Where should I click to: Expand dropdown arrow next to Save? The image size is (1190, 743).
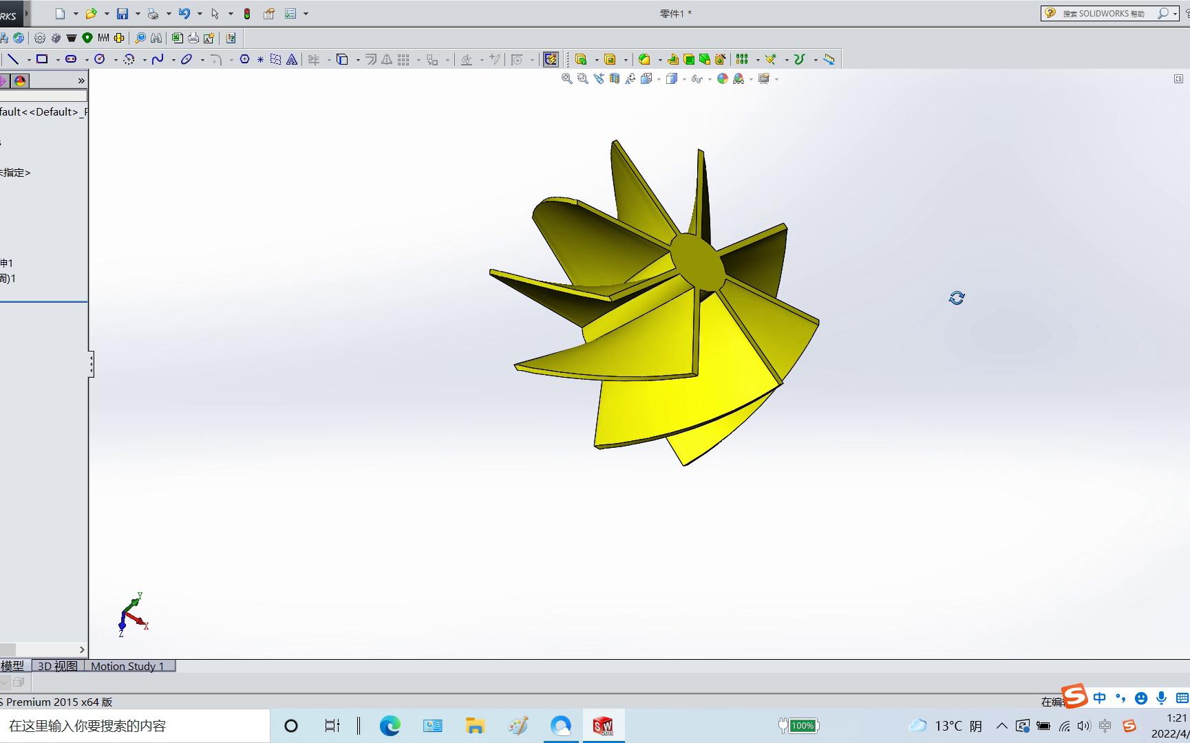coord(138,14)
